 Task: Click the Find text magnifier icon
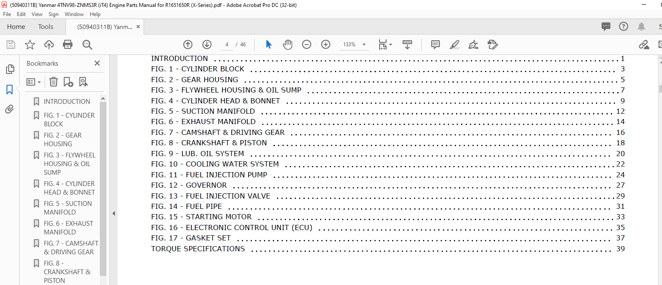coord(87,45)
